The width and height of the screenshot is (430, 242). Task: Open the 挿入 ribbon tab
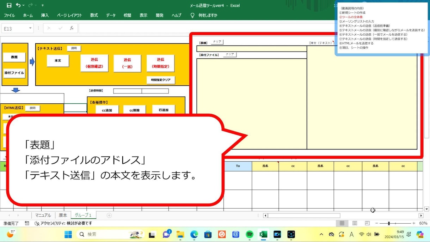coord(45,16)
